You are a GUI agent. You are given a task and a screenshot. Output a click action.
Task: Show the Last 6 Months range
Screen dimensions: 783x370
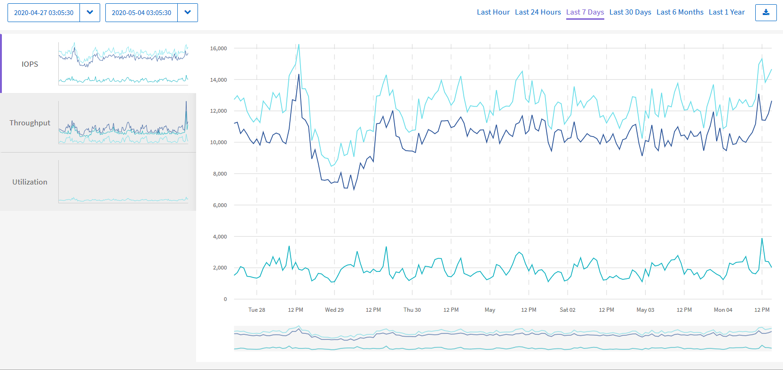click(x=680, y=12)
